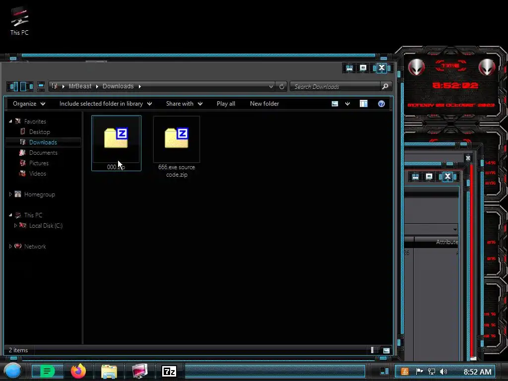Click the Java update tray icon
Viewport: 508px width, 381px height.
[x=405, y=372]
